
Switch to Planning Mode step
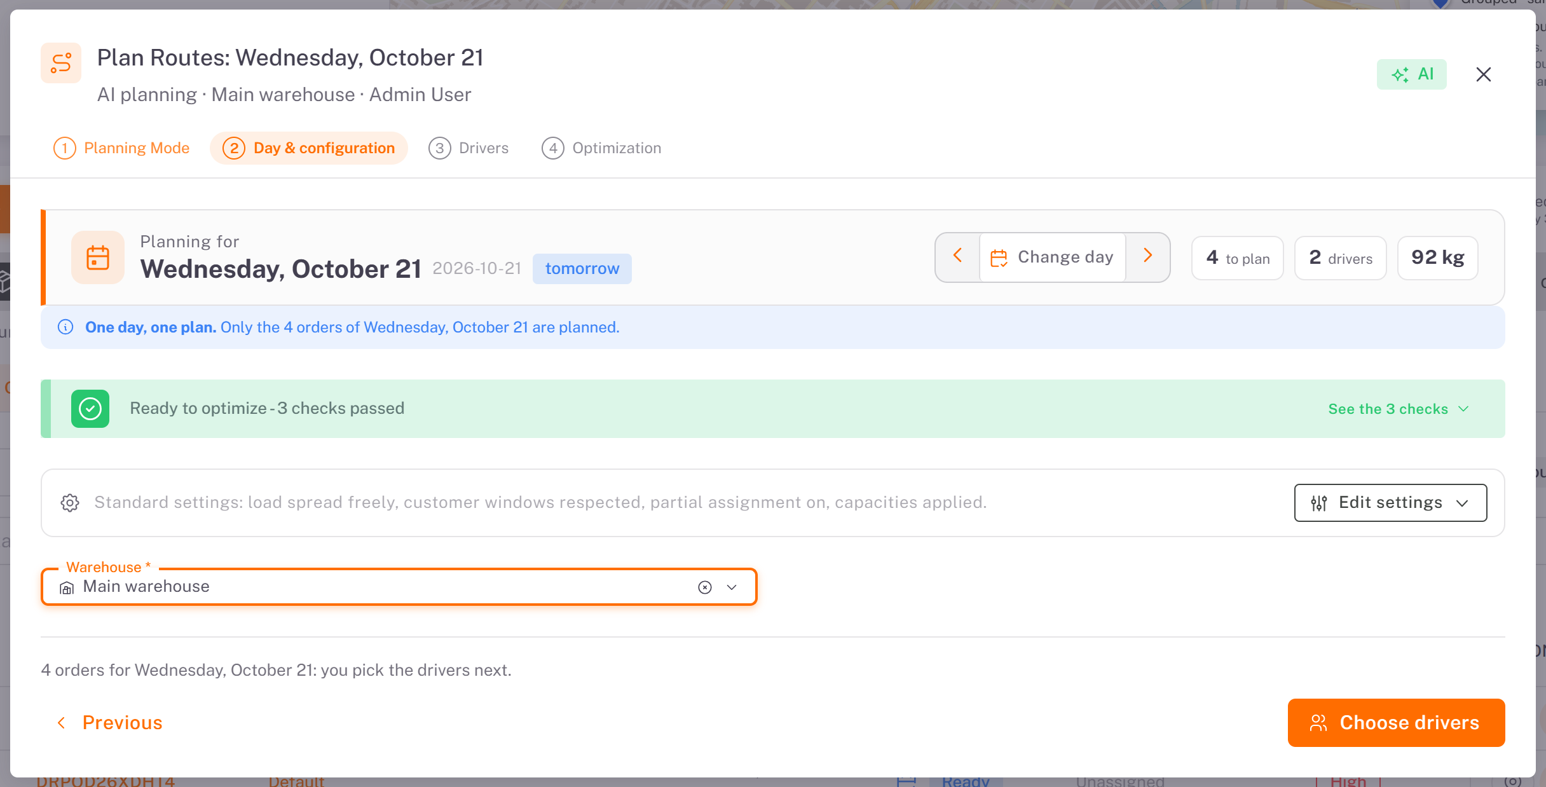tap(121, 148)
